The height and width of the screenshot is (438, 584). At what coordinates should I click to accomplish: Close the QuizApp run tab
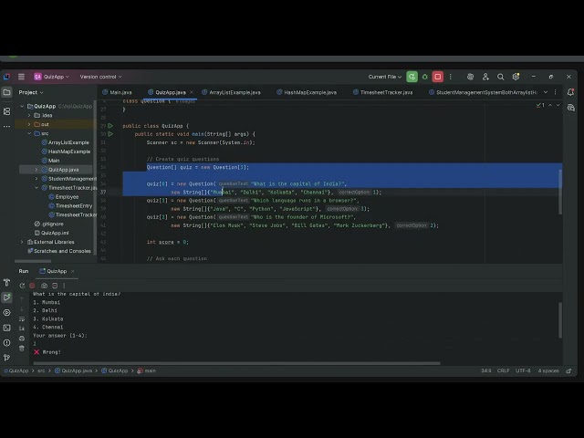(x=73, y=271)
